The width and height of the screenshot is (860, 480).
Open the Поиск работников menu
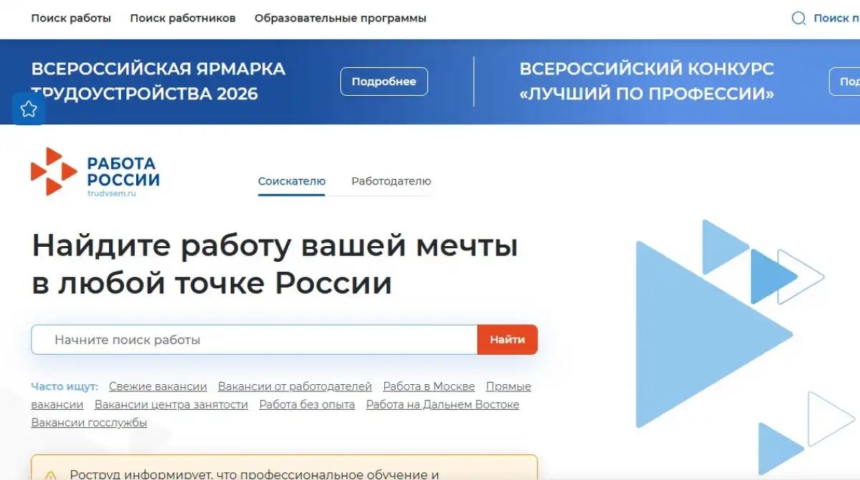tap(183, 18)
